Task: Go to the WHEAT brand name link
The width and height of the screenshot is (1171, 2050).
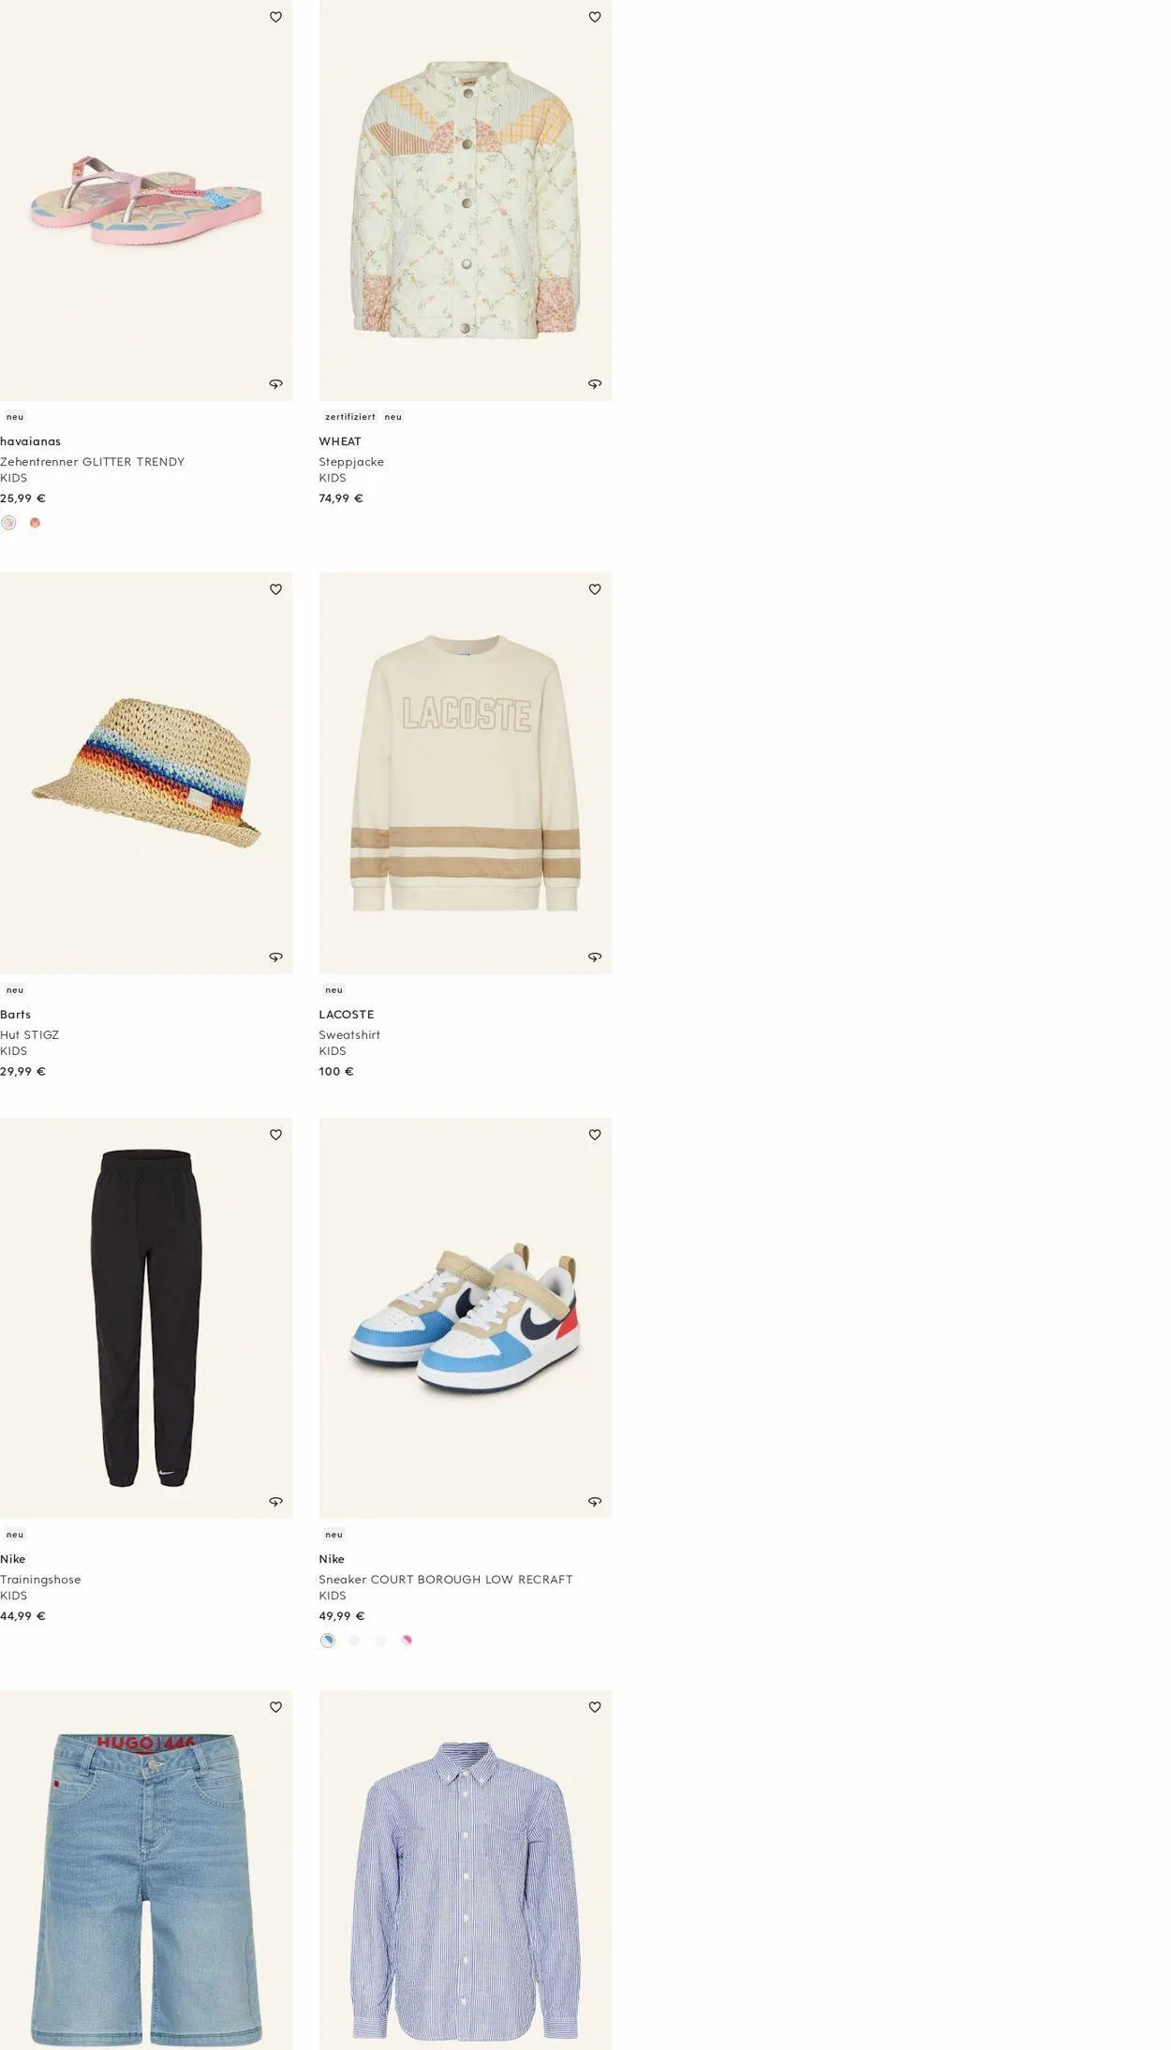Action: 340,441
